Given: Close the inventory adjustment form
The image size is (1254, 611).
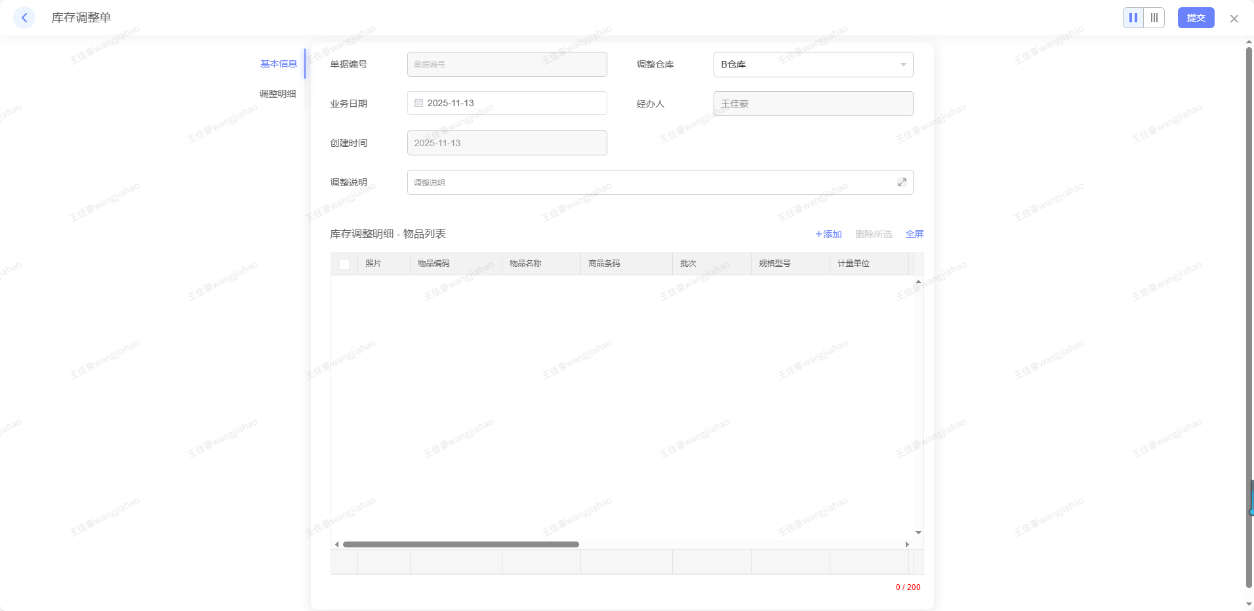Looking at the screenshot, I should (1234, 18).
